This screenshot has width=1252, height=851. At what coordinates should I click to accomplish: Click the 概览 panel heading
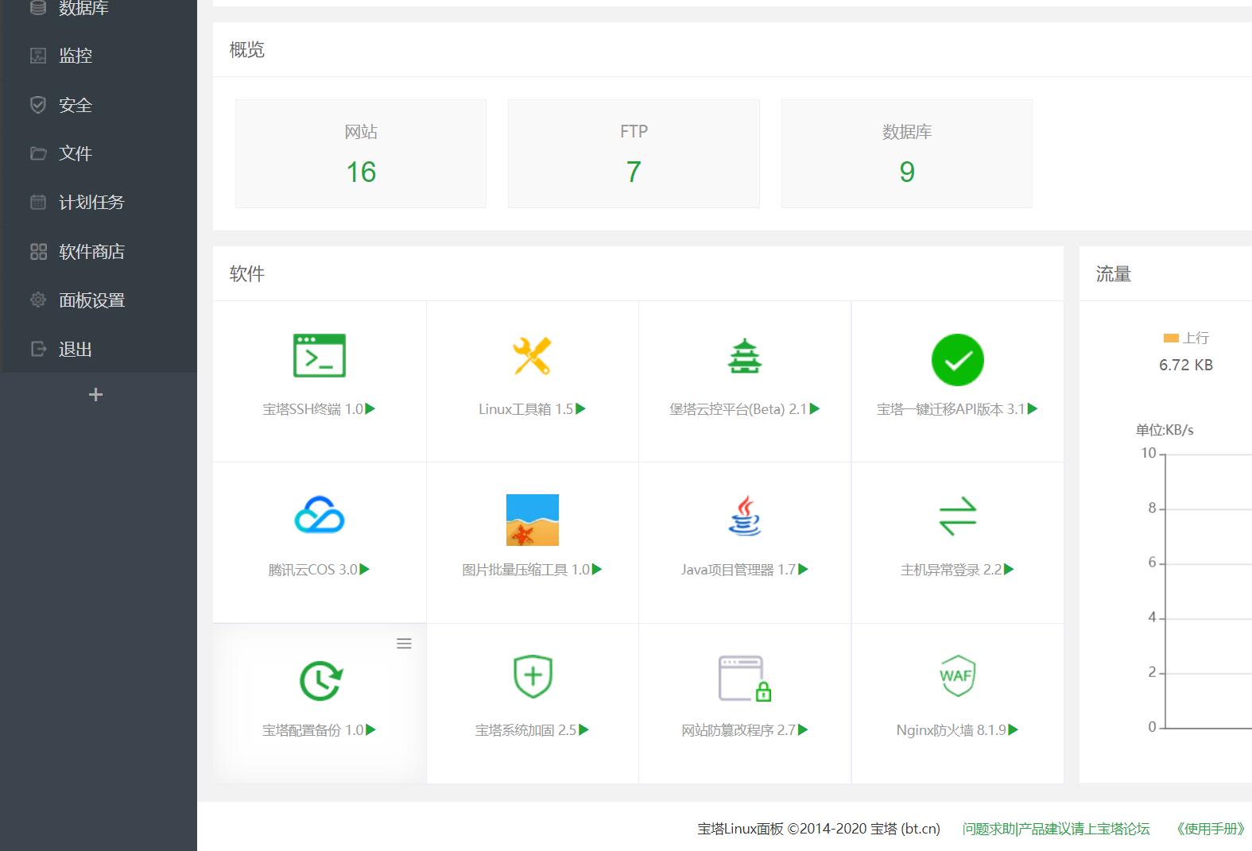(x=246, y=50)
